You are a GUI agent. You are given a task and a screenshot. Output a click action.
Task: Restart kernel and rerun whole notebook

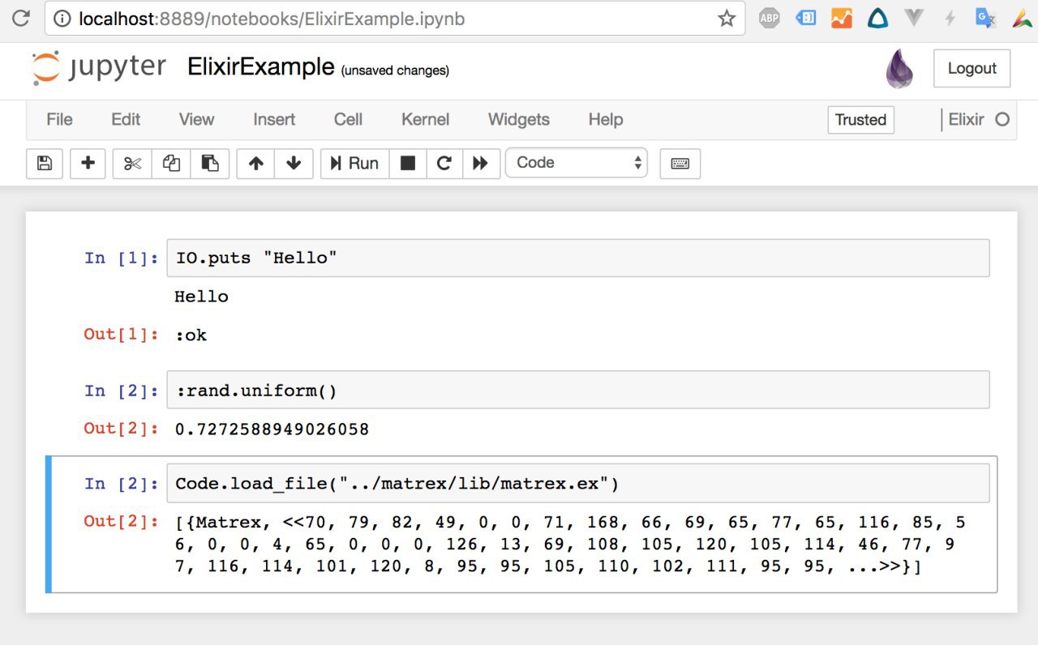[480, 163]
